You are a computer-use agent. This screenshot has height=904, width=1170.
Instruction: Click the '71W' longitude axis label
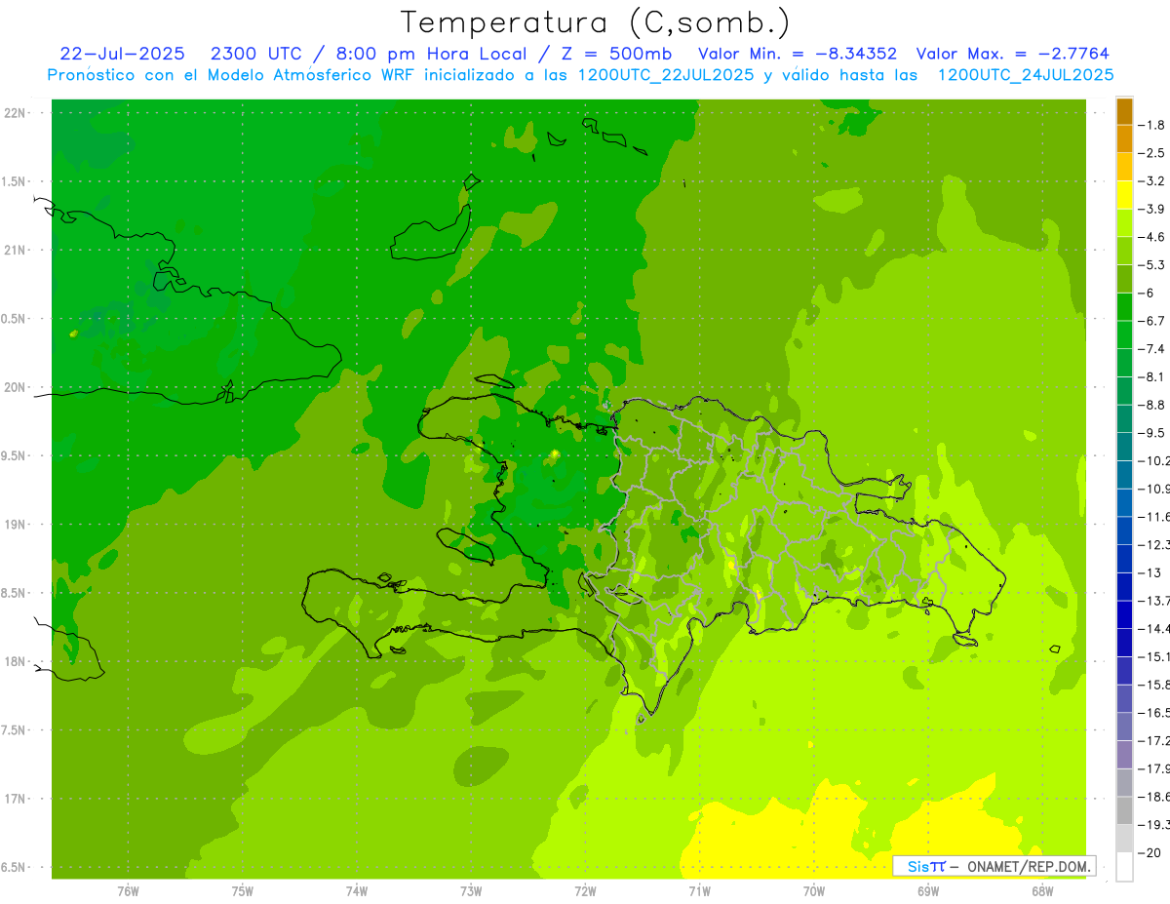point(699,891)
